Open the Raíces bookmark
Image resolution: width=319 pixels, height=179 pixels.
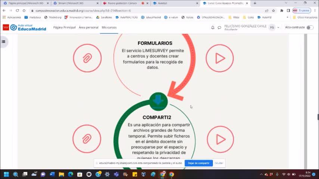tap(187, 18)
